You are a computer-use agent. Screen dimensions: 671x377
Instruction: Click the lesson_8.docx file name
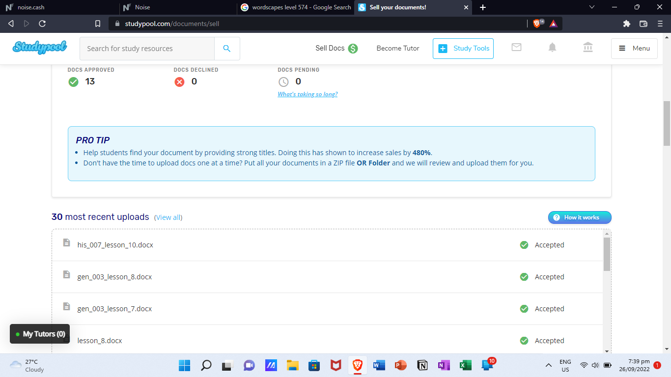(100, 341)
